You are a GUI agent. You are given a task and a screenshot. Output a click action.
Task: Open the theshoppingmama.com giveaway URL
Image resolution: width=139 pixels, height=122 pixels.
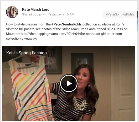pos(64,36)
